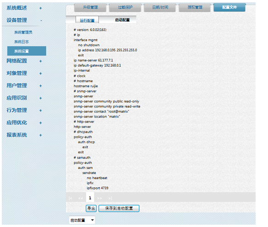Click the '# dhcpauth' comment line
This screenshot has height=227, width=268.
pyautogui.click(x=83, y=132)
